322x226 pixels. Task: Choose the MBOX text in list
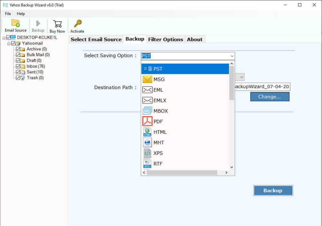(161, 111)
